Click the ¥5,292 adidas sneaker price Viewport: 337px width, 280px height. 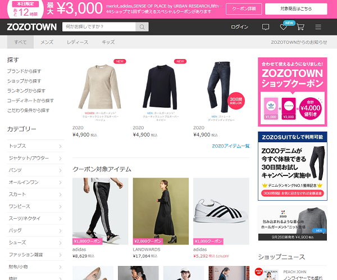(201, 256)
